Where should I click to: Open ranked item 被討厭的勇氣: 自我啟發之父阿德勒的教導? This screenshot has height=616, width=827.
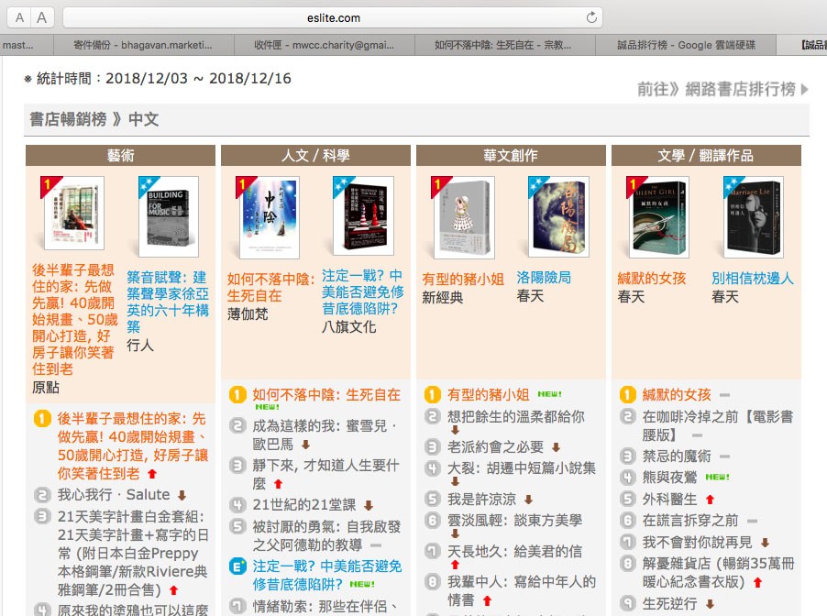click(326, 535)
